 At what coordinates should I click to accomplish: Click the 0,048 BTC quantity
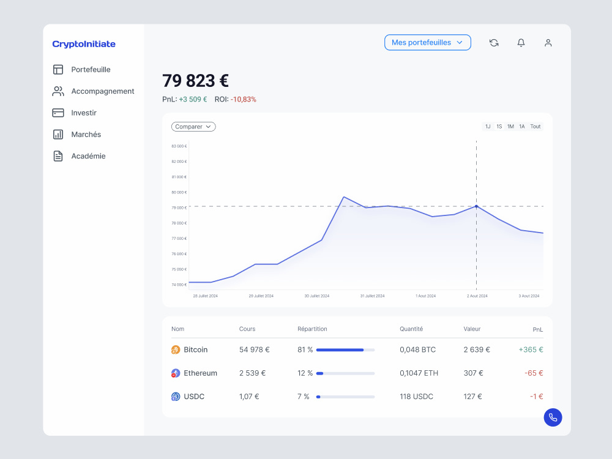pyautogui.click(x=417, y=349)
